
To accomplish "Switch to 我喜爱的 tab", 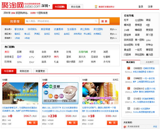I will [40, 71].
